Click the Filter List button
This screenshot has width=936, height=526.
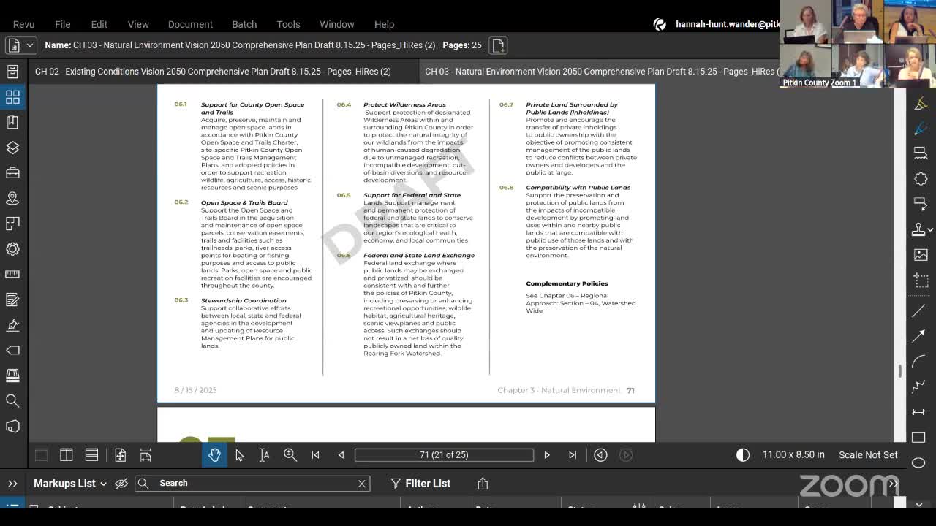420,483
